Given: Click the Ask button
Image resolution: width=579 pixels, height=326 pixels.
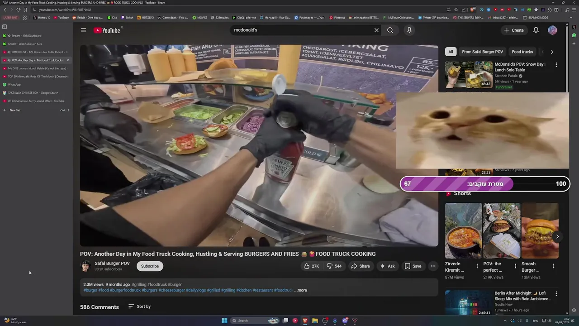Looking at the screenshot, I should coord(387,266).
